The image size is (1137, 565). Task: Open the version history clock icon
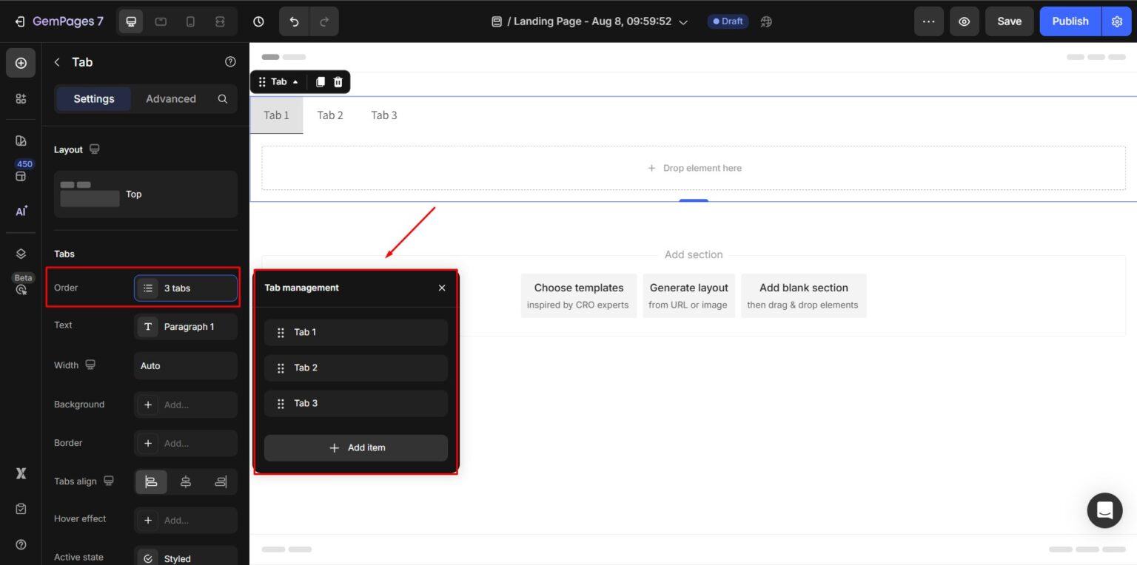258,21
